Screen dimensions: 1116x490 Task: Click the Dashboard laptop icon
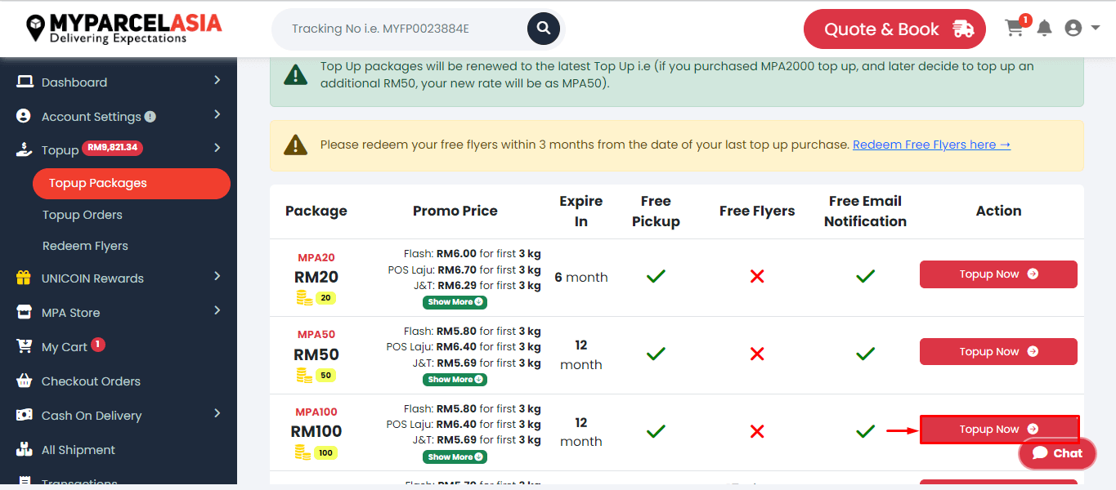[25, 82]
